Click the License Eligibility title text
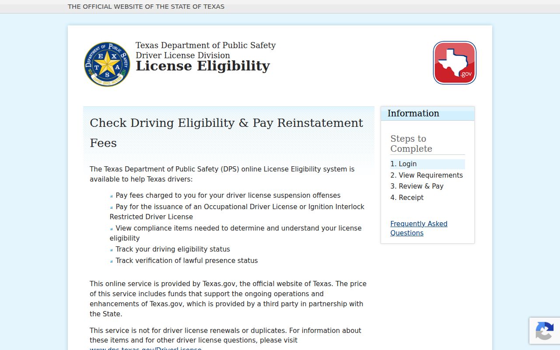This screenshot has width=560, height=350. click(203, 66)
